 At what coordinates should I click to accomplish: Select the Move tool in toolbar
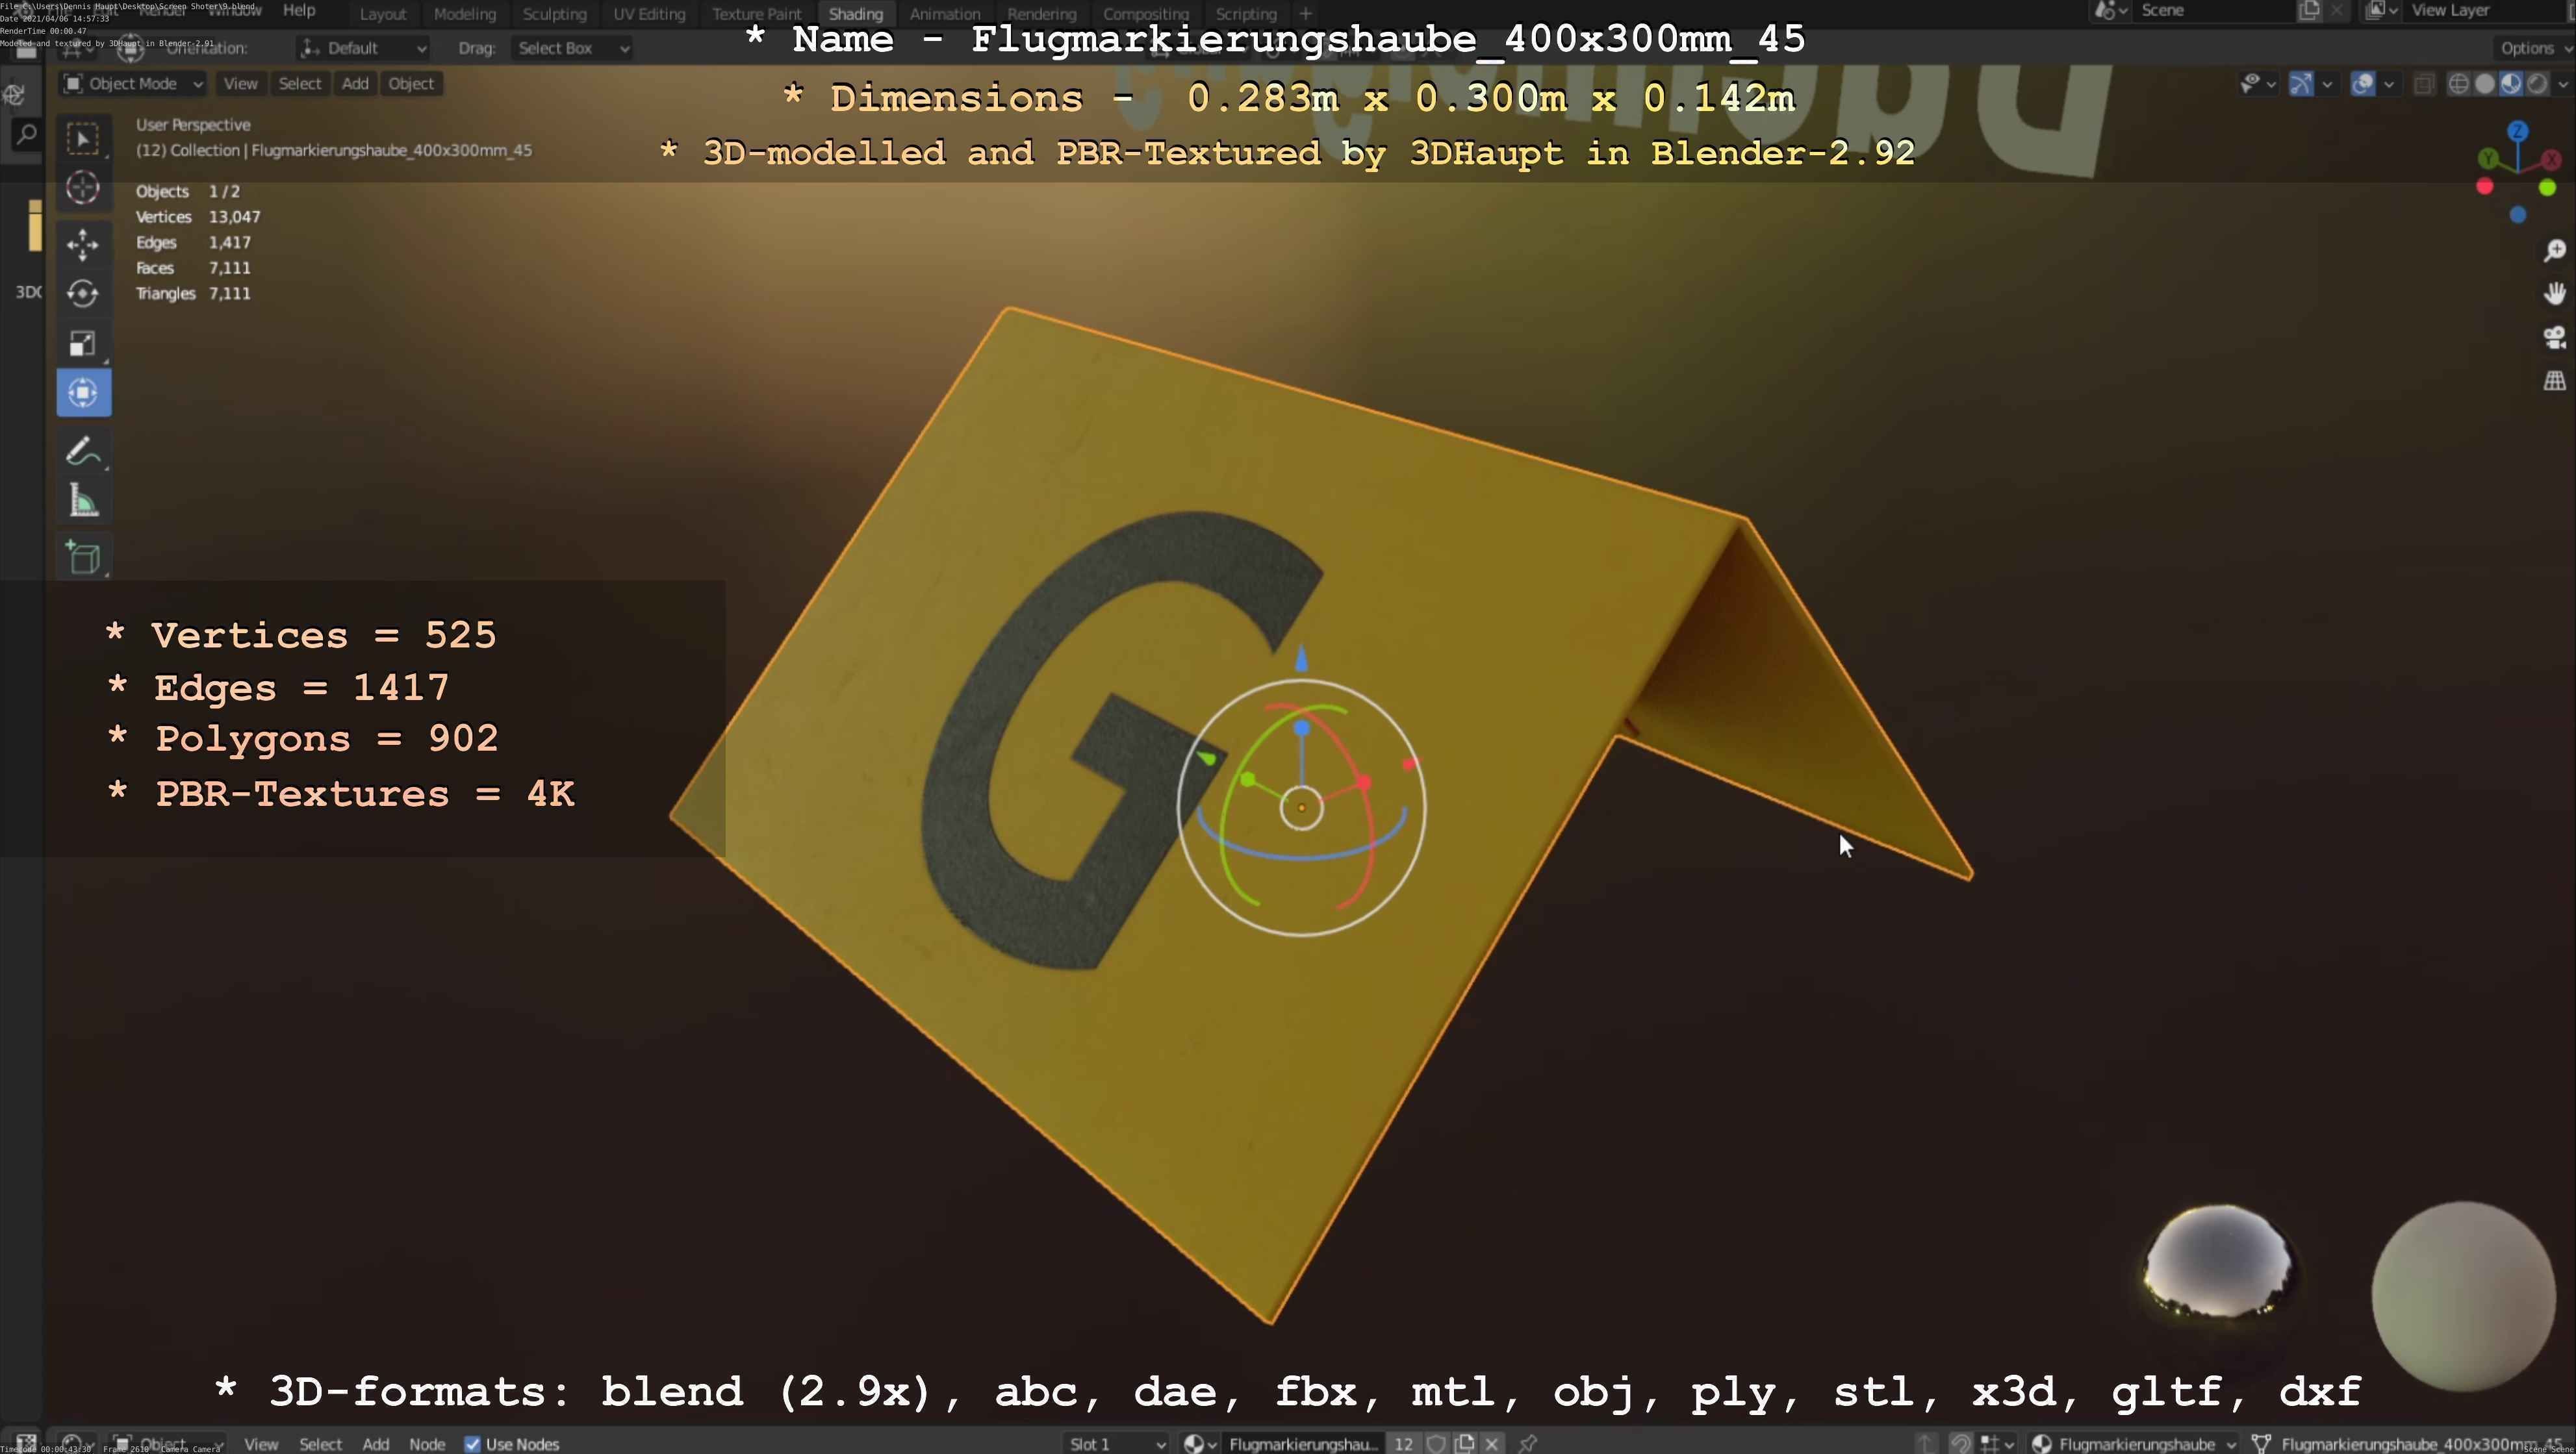point(83,244)
